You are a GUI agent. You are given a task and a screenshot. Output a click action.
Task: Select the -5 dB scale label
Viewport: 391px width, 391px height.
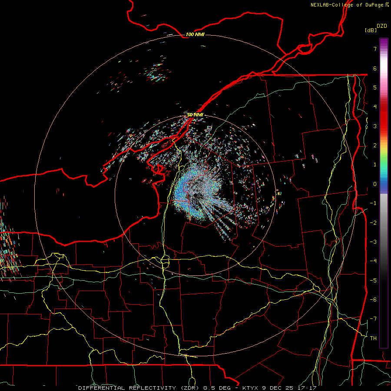[x=373, y=281]
